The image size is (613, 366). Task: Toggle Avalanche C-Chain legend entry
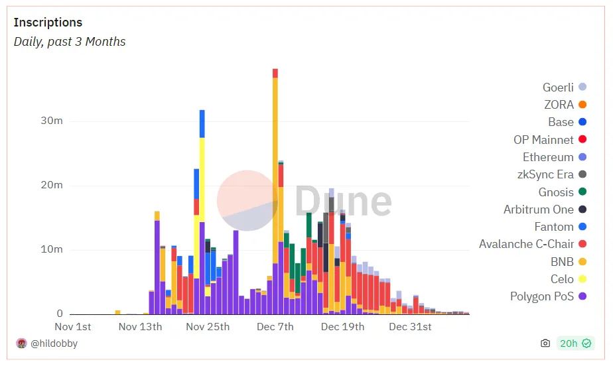533,244
